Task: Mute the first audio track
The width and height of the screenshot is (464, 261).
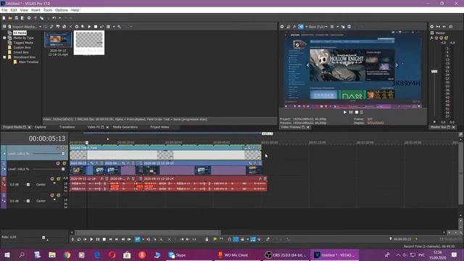Action: point(52,179)
